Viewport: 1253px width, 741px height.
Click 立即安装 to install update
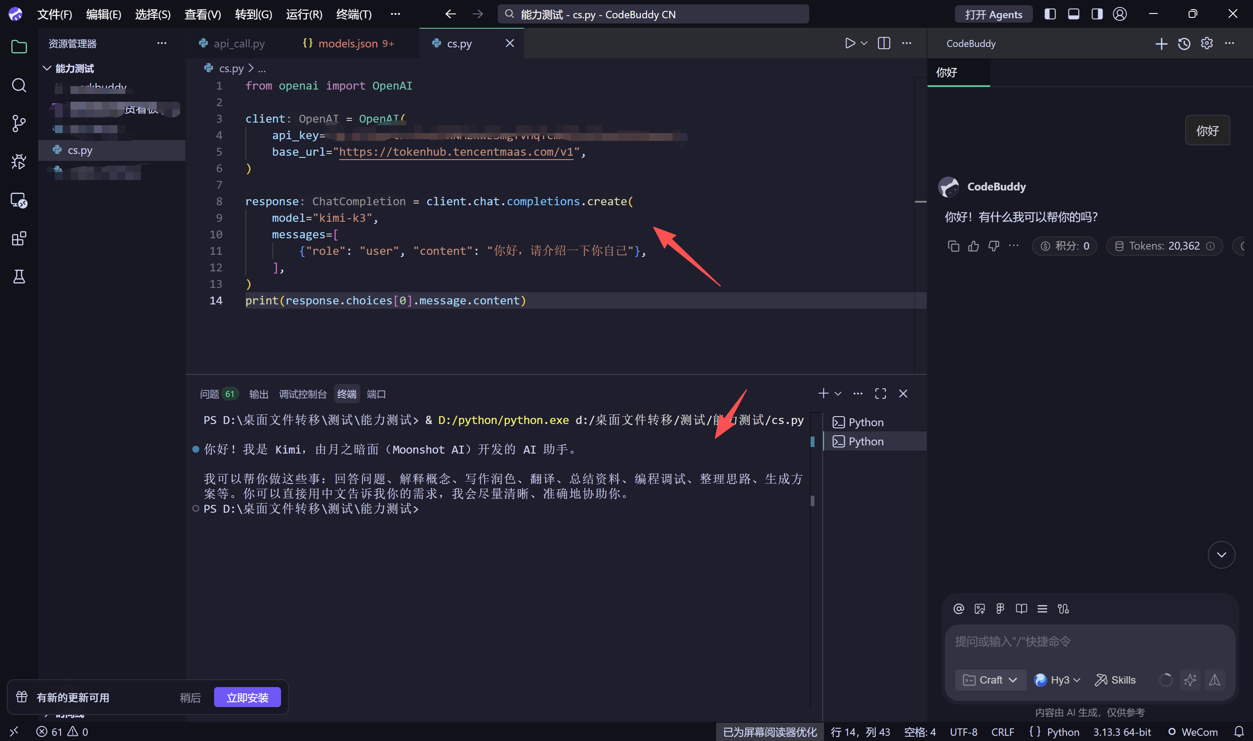coord(247,697)
